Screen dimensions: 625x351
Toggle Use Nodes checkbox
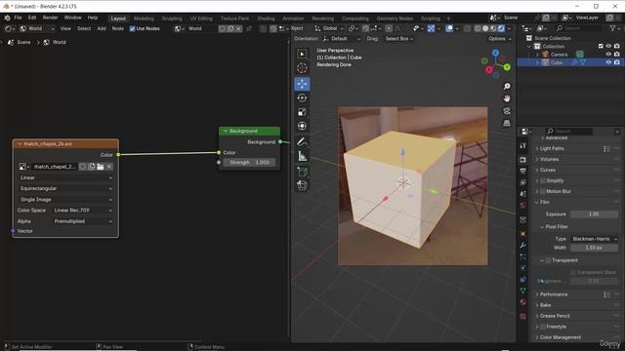(133, 28)
